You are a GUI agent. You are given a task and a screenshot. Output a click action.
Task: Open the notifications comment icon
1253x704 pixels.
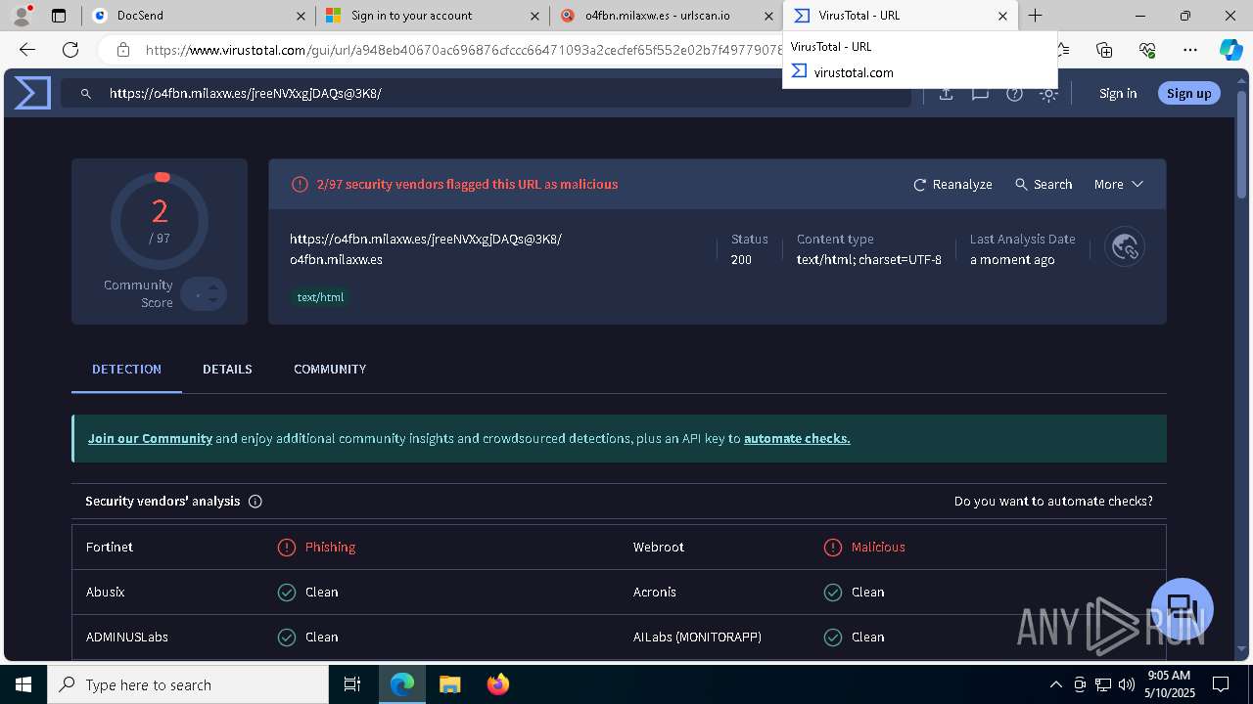[x=980, y=94]
